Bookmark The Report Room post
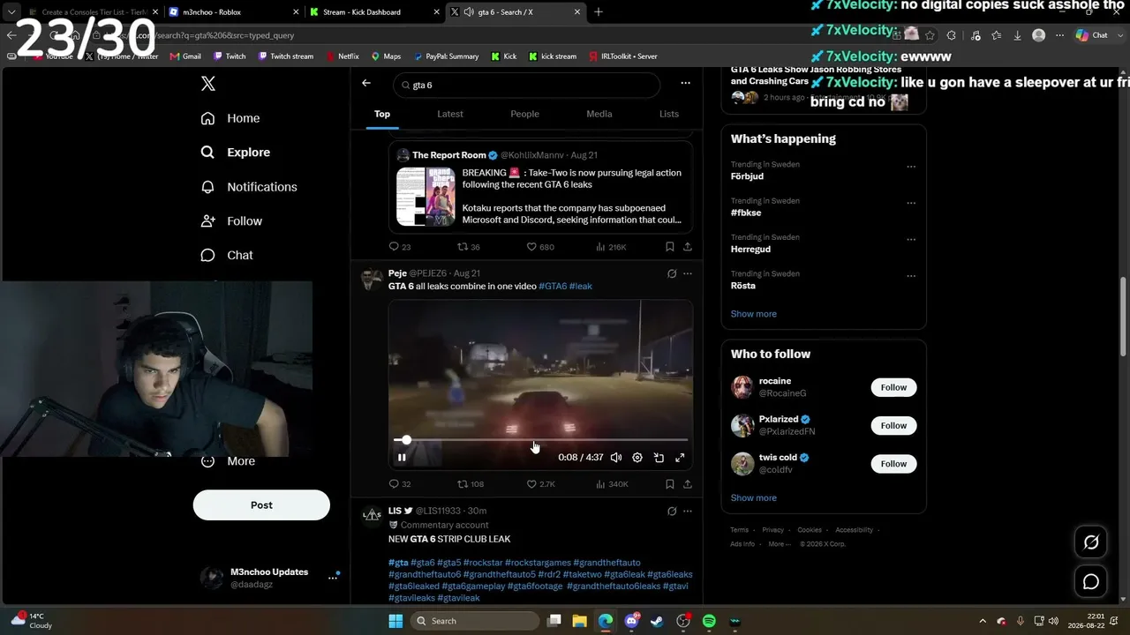This screenshot has height=635, width=1130. pos(670,247)
